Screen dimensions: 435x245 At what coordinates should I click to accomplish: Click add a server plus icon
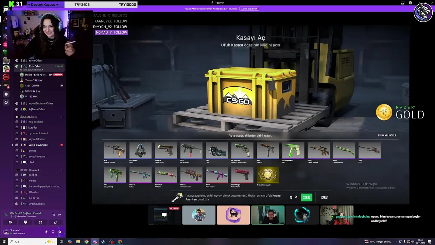click(x=6, y=94)
